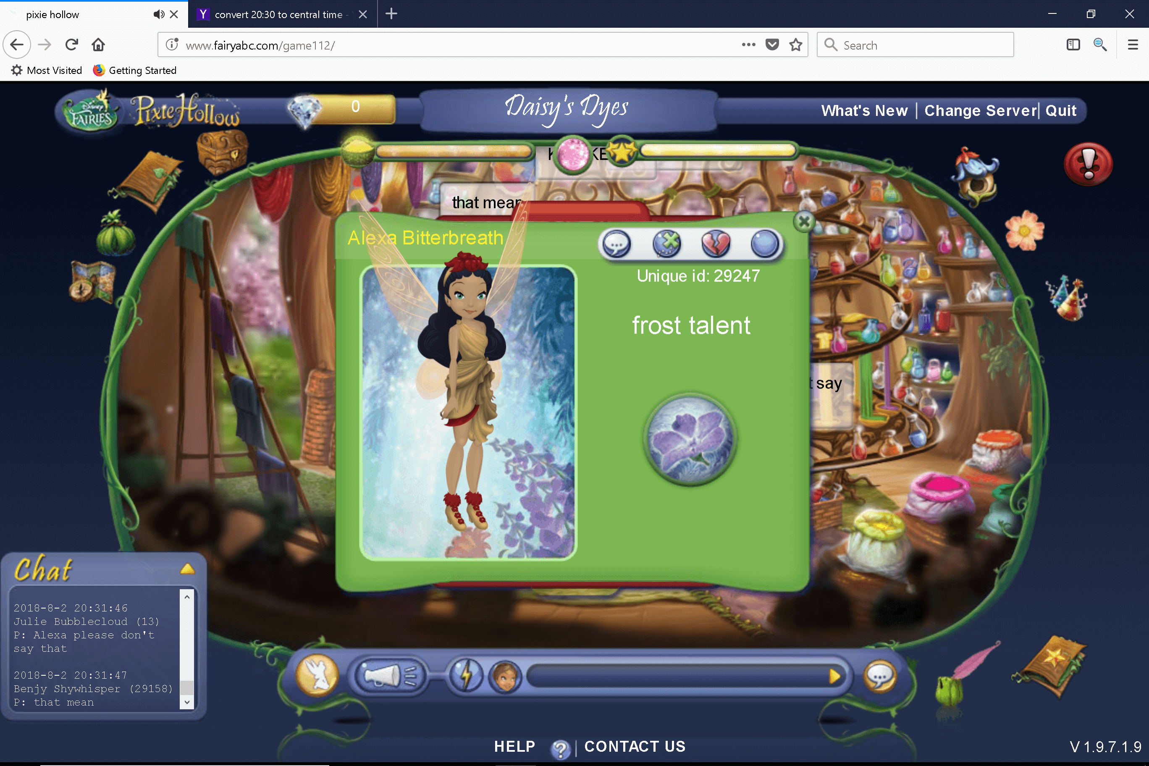Expand the chat bubble options beside message bar

(879, 677)
